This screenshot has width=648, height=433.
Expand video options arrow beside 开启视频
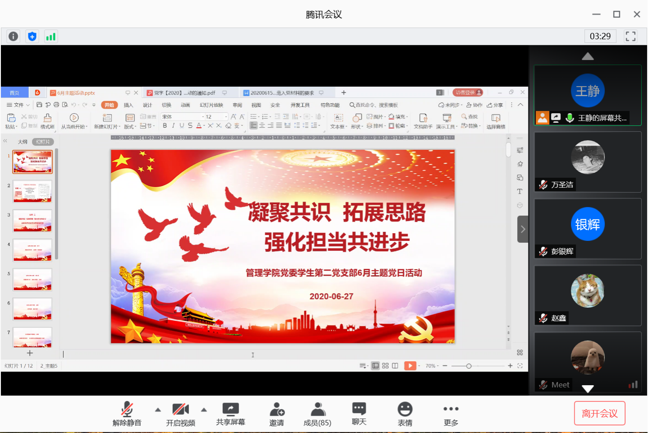(x=204, y=410)
